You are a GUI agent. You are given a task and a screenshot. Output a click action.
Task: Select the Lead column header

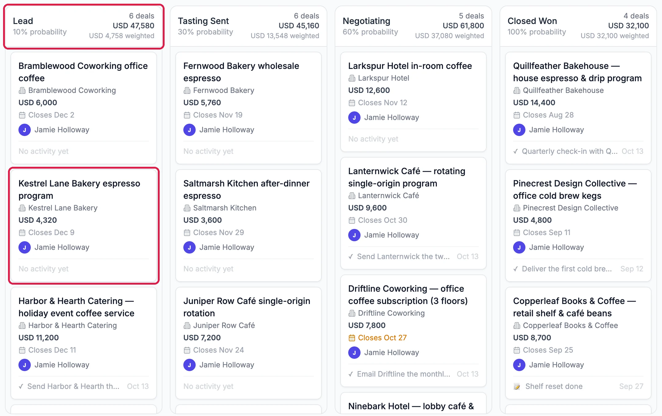[84, 26]
